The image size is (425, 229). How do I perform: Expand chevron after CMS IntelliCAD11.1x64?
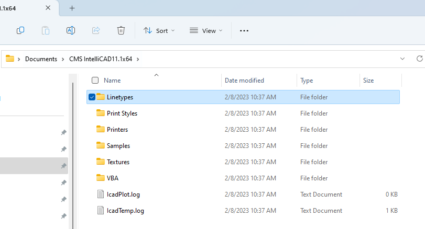138,59
